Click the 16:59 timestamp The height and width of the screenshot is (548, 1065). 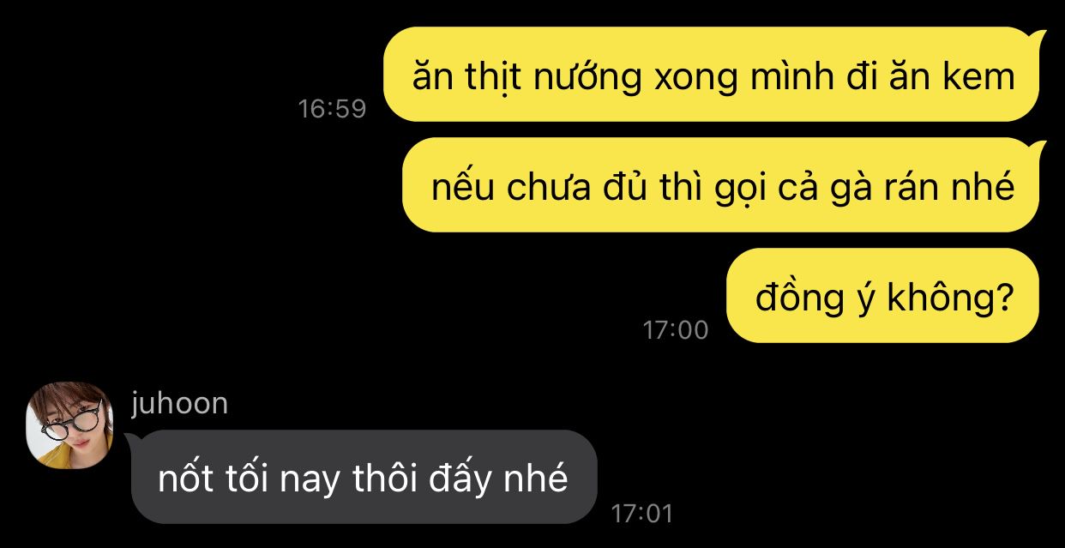pyautogui.click(x=332, y=109)
